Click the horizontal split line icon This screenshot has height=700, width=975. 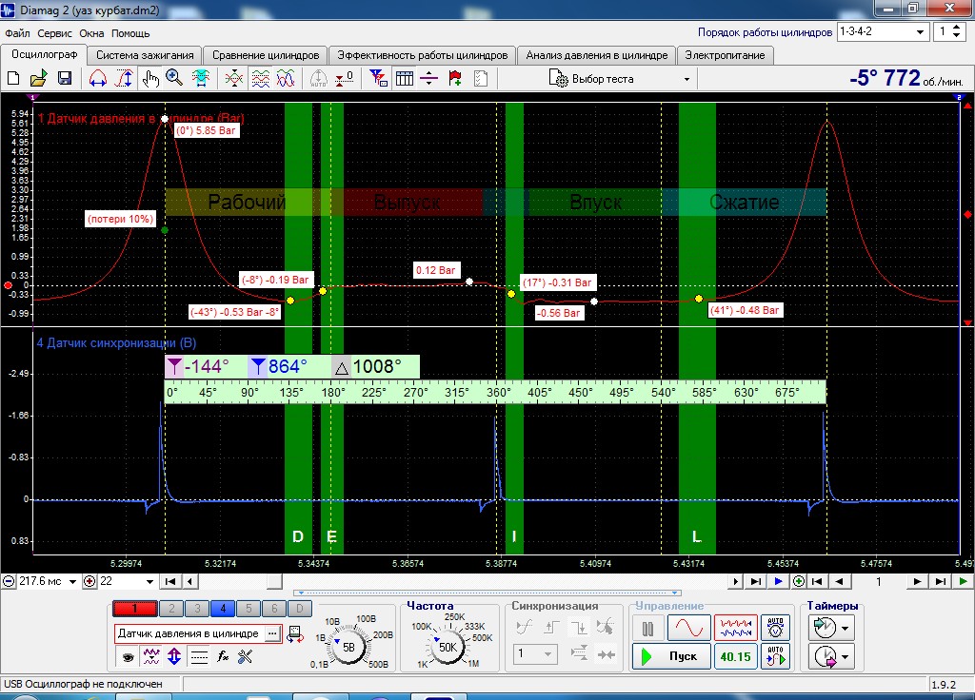click(x=428, y=78)
